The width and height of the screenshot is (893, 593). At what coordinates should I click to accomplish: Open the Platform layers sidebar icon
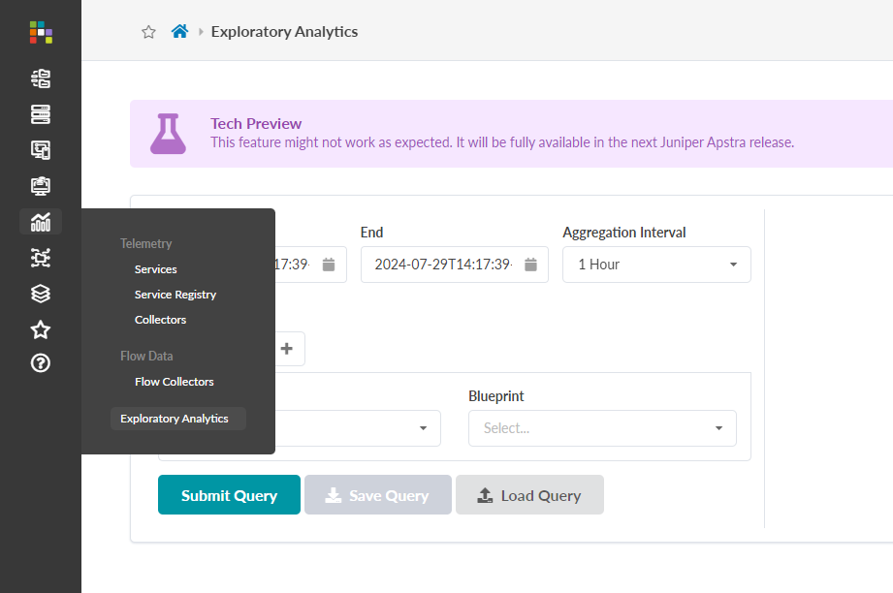coord(41,294)
